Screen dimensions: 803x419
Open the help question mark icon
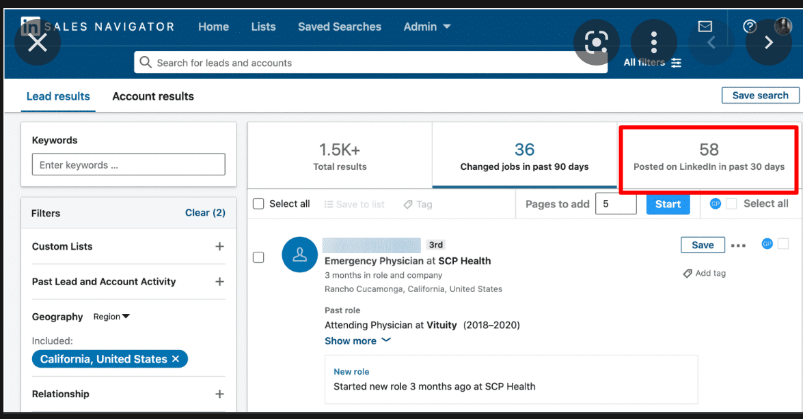[750, 27]
